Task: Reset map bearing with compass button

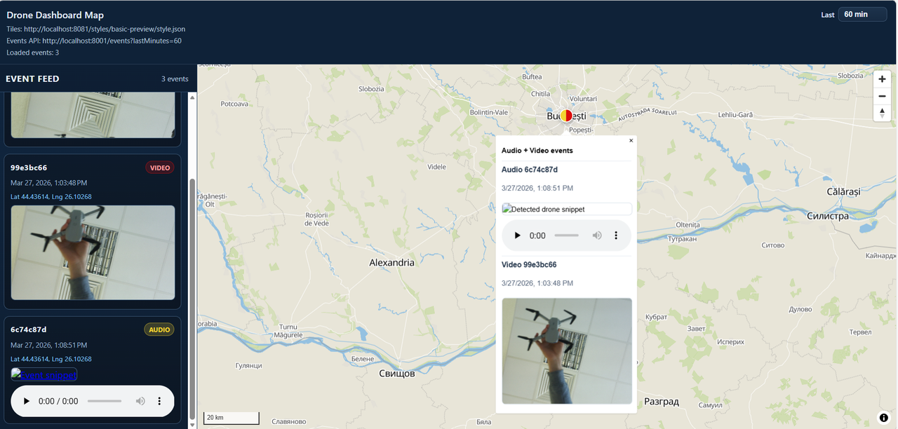Action: coord(882,113)
